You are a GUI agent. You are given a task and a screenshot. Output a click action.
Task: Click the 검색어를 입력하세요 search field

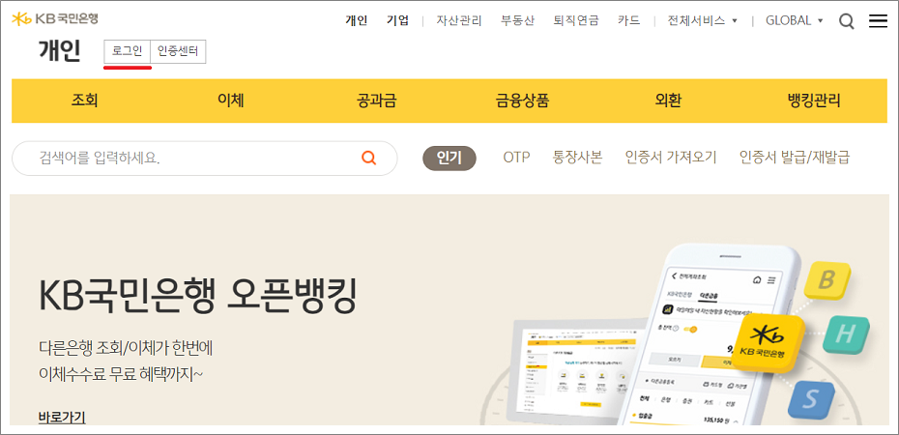pyautogui.click(x=205, y=159)
